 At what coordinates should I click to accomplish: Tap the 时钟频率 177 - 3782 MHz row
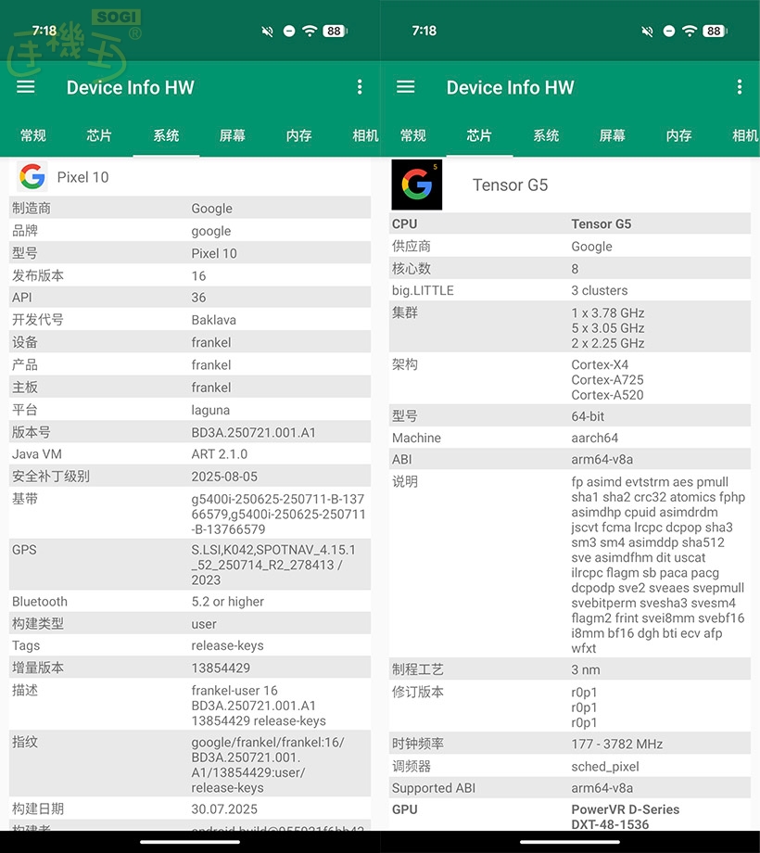570,744
